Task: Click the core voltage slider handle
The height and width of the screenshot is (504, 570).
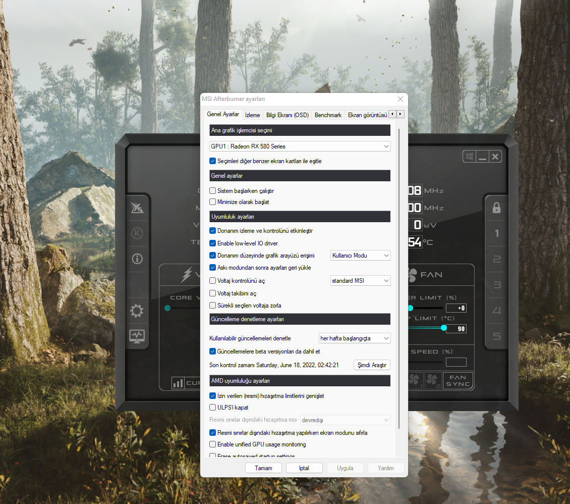Action: pyautogui.click(x=167, y=308)
